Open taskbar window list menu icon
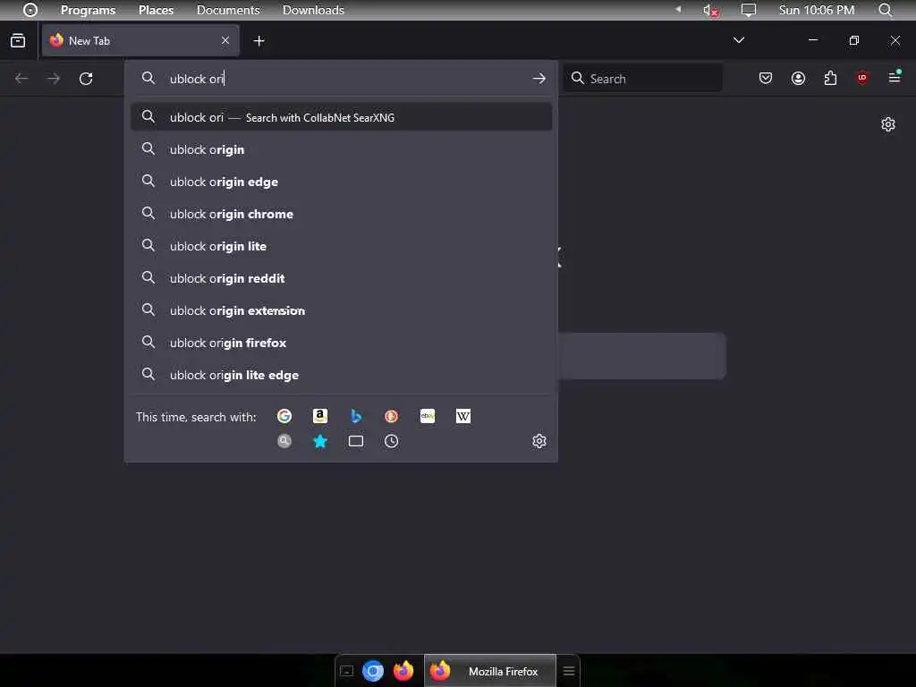Image resolution: width=916 pixels, height=687 pixels. [568, 671]
